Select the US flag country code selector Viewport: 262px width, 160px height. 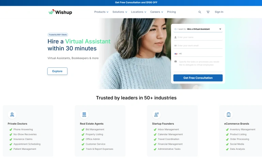click(176, 54)
